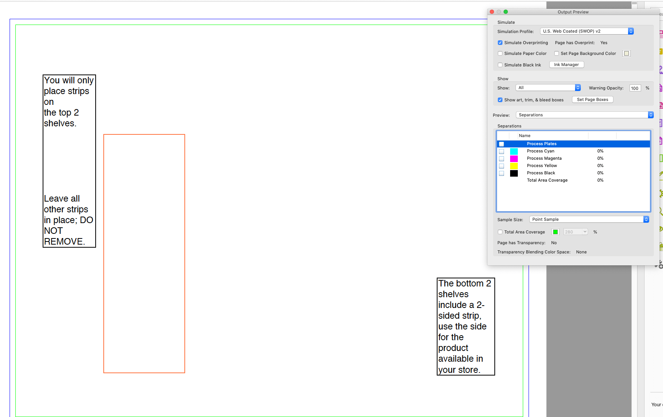Screen dimensions: 663x417
Task: Click the Warning Opacity input field
Action: tap(635, 88)
